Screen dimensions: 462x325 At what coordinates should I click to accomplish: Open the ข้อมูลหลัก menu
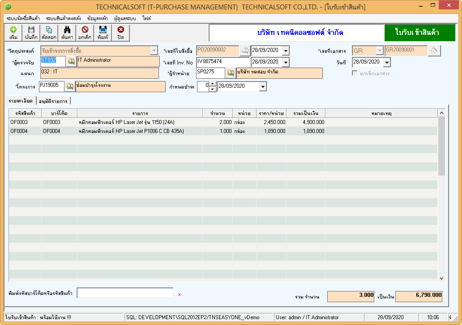tap(97, 18)
